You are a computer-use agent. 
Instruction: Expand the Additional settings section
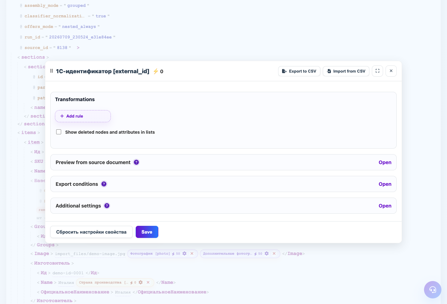(385, 206)
